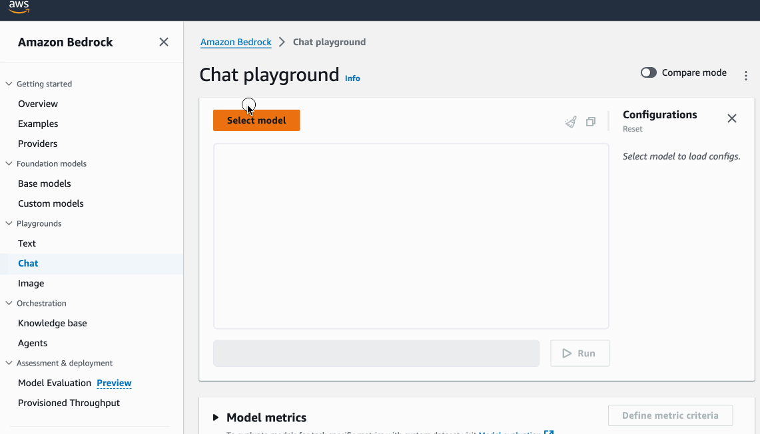Click the clear chat broom icon

click(x=571, y=122)
